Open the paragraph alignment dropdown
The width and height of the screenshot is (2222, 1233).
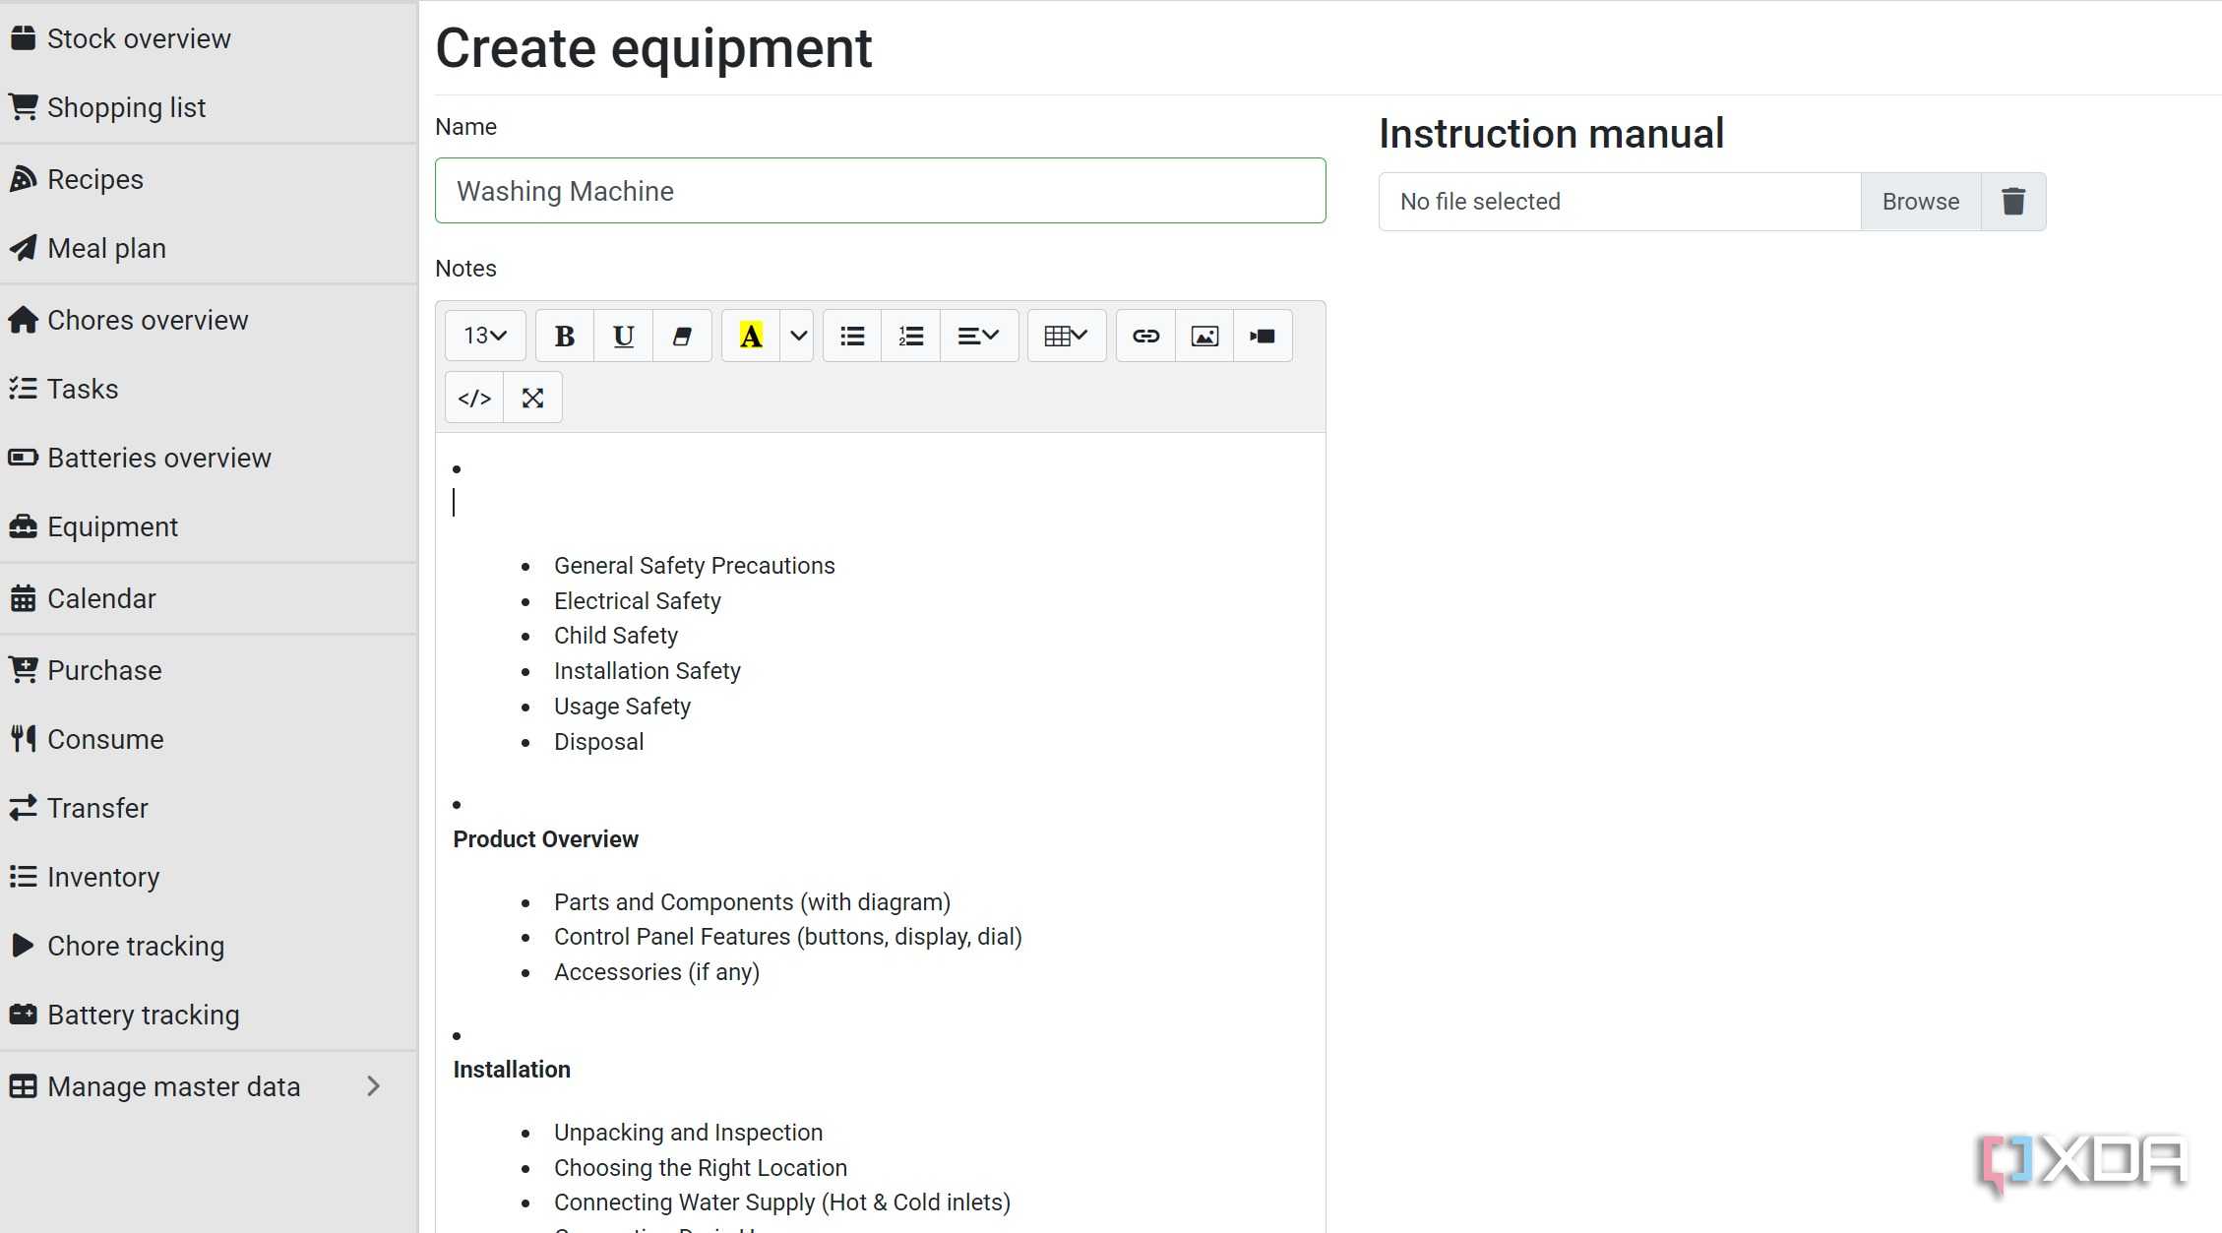(x=979, y=337)
